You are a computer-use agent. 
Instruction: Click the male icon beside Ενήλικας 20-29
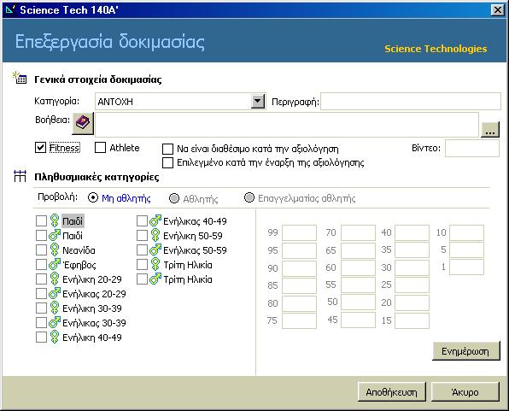[x=55, y=293]
